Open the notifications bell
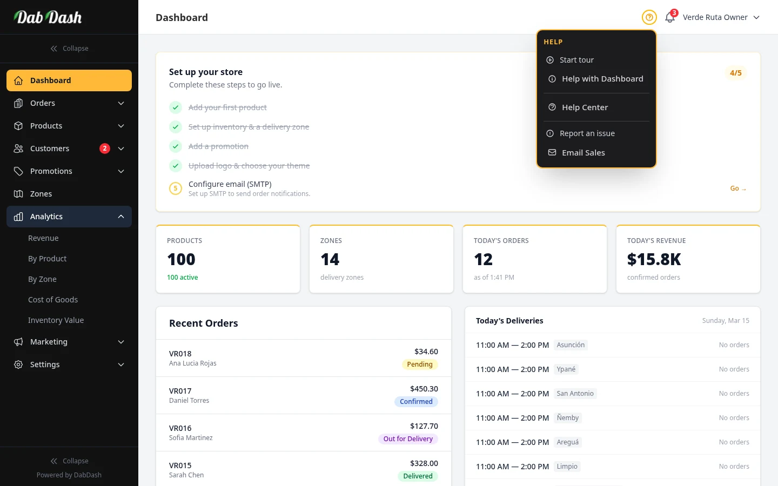Image resolution: width=778 pixels, height=486 pixels. [670, 17]
